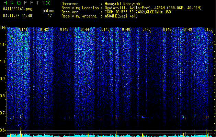Viewport: 216px width, 137px height.
Task: Click the ICOM IC-575 receiver text
Action: coord(138,12)
